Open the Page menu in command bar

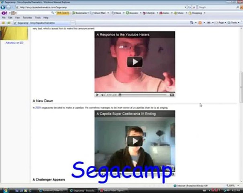click(221, 23)
